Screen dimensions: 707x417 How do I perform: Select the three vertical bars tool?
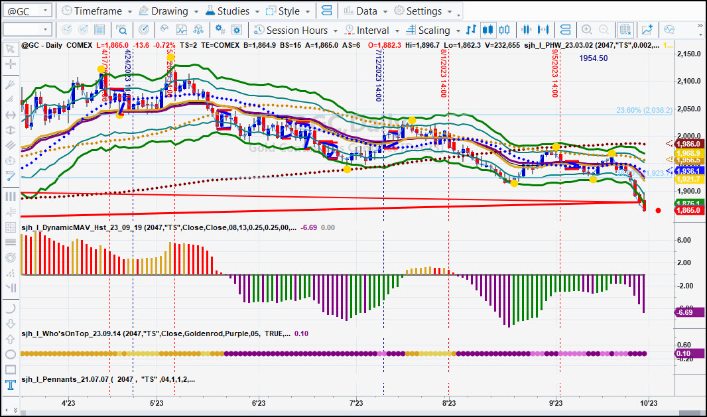pos(11,196)
